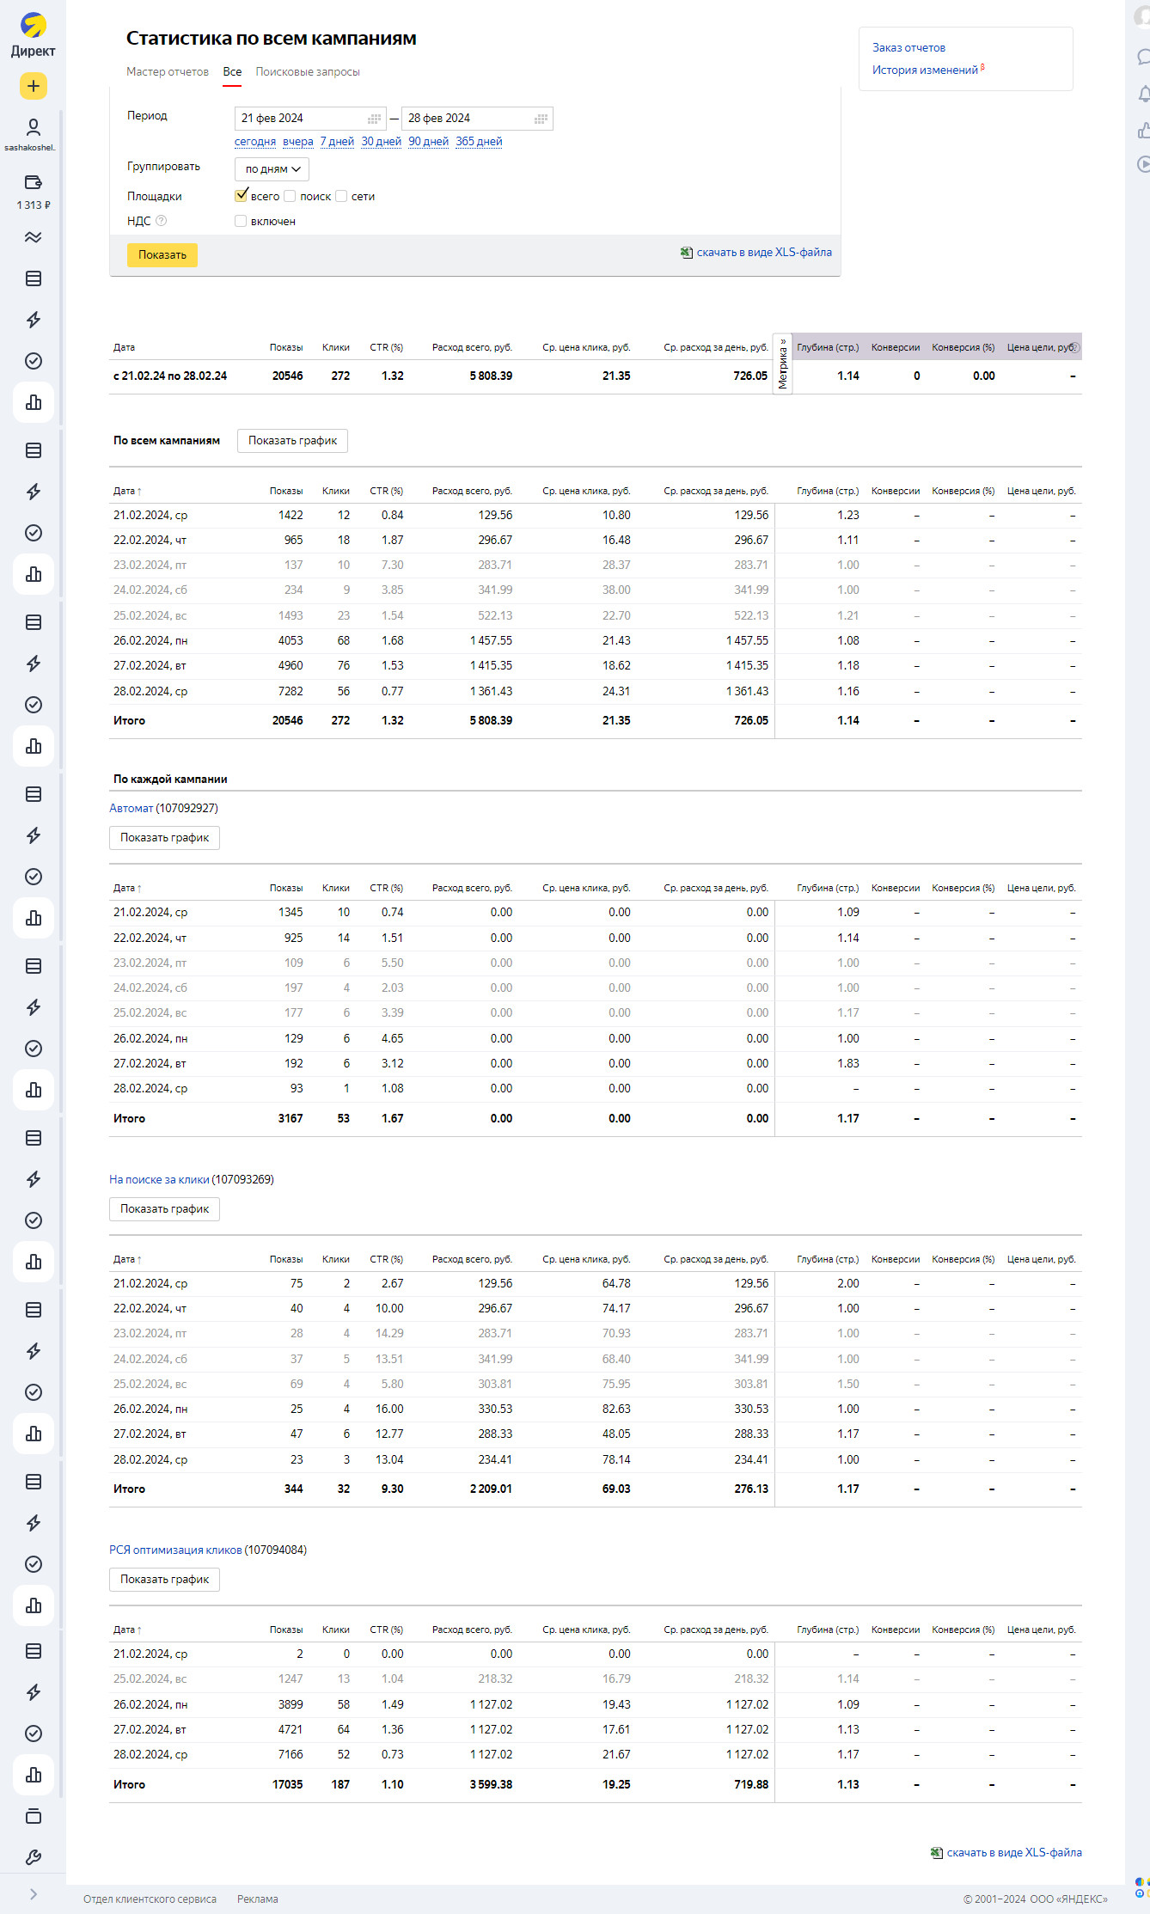
Task: Show chart for the Автомат campaign
Action: [164, 838]
